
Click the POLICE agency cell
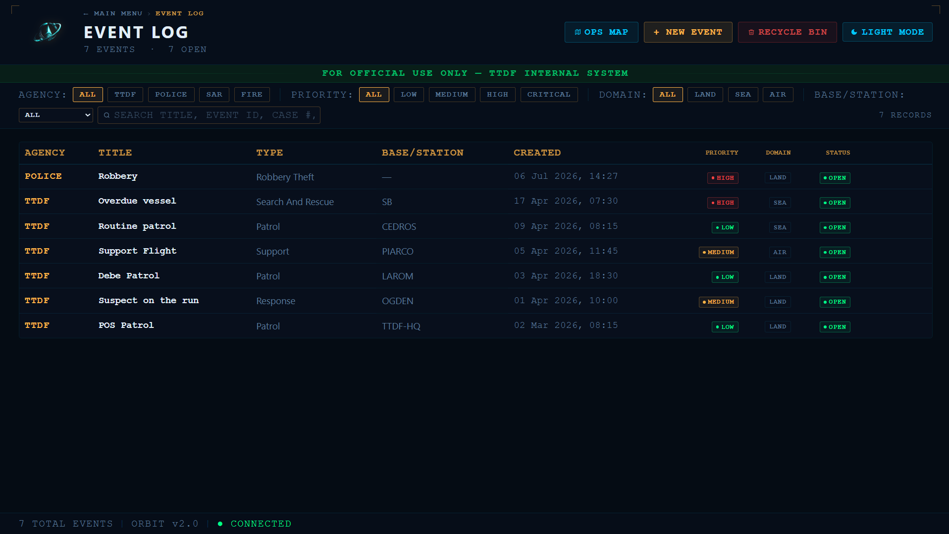click(x=44, y=176)
